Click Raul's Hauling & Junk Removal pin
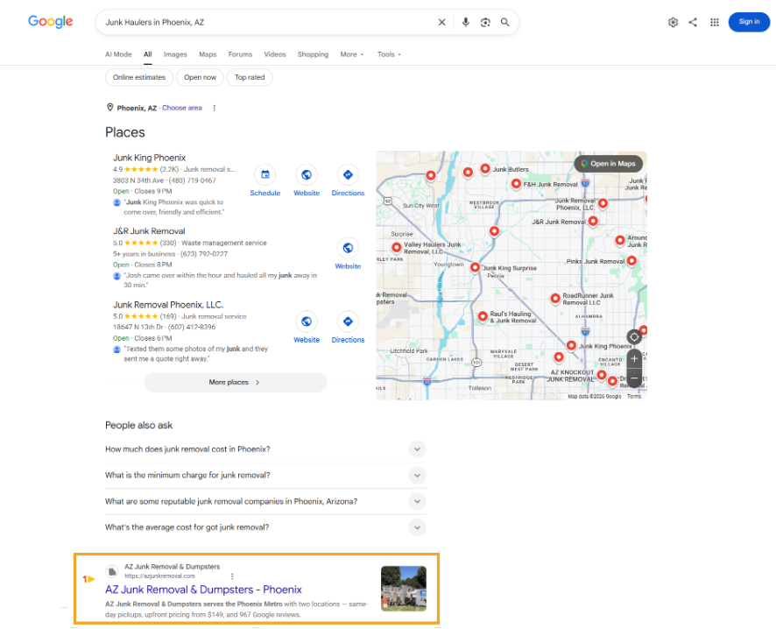The height and width of the screenshot is (629, 776). 483,315
